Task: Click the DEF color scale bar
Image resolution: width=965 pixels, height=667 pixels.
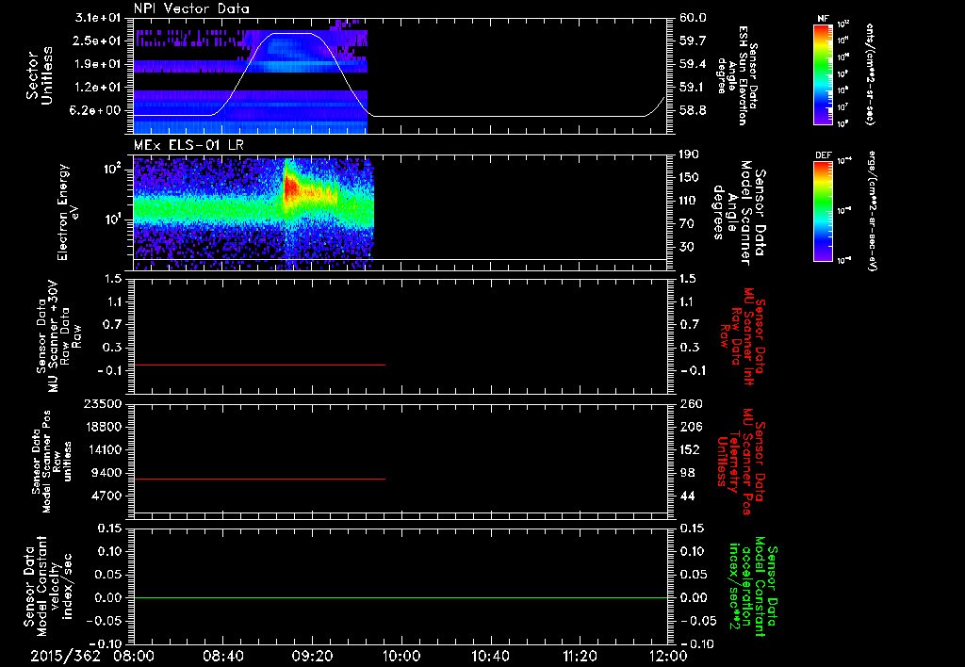Action: 823,211
